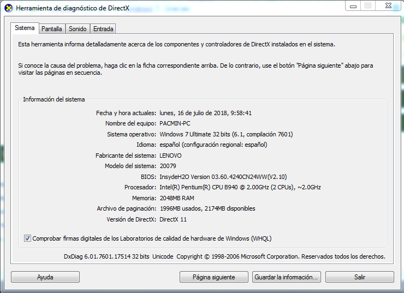The image size is (404, 293).
Task: Switch to the Sonido tab
Action: coord(78,29)
